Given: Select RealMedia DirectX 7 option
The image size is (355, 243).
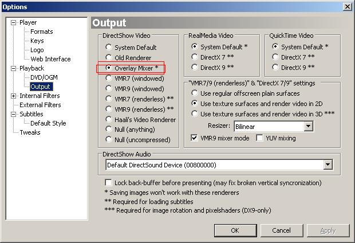Looking at the screenshot, I should click(x=212, y=57).
